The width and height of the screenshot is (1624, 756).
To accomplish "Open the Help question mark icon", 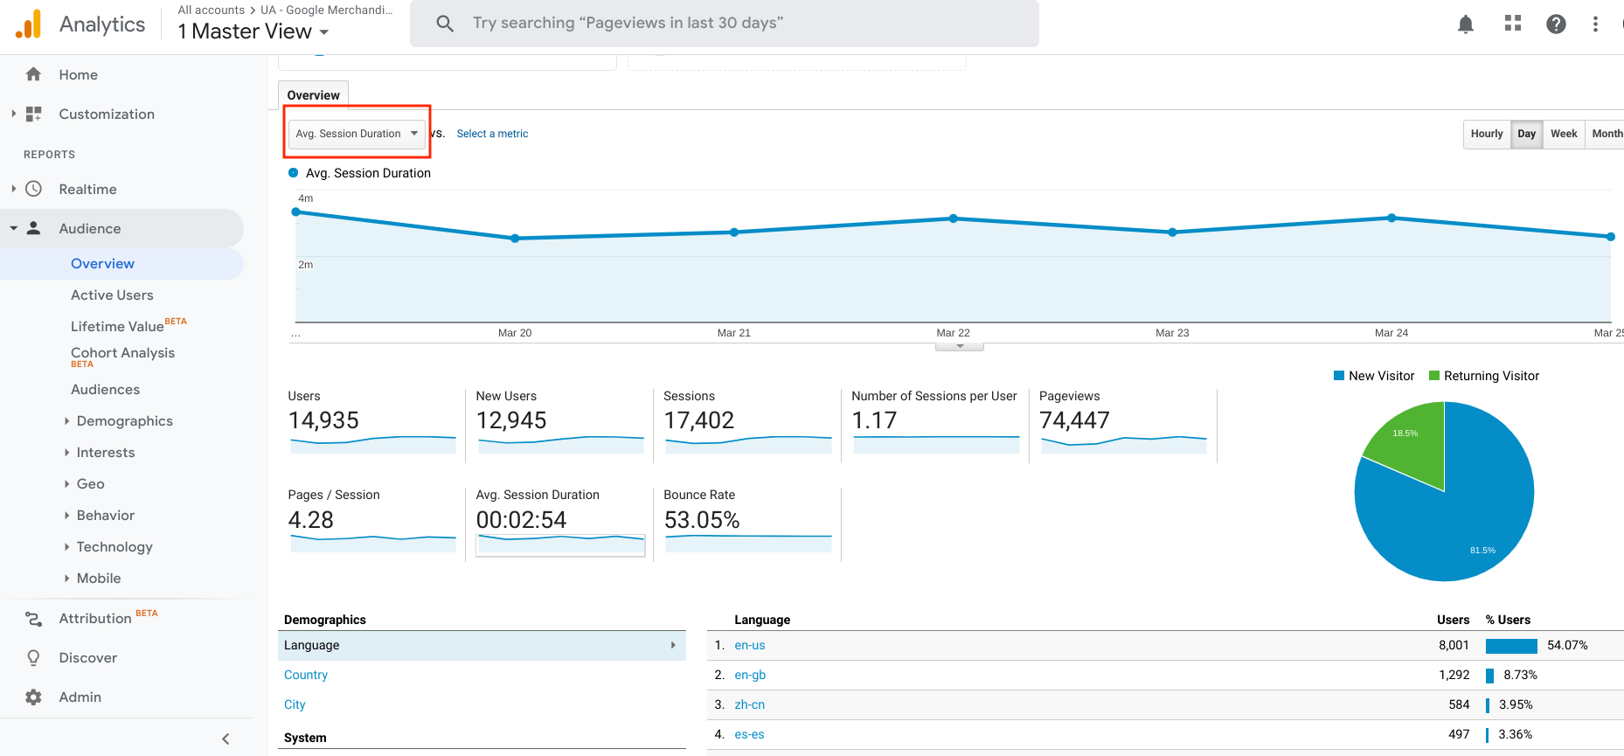I will pyautogui.click(x=1556, y=24).
